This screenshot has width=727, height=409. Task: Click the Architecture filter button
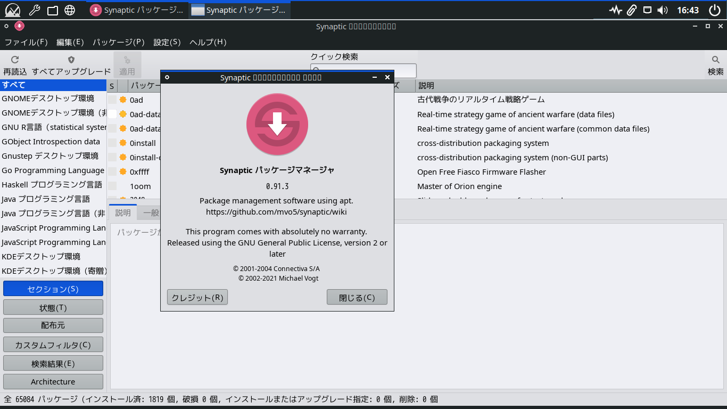point(53,381)
